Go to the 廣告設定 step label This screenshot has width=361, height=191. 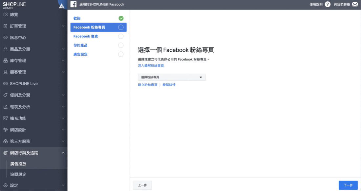pos(80,54)
